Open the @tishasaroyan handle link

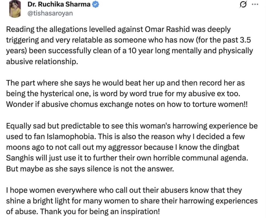[46, 13]
